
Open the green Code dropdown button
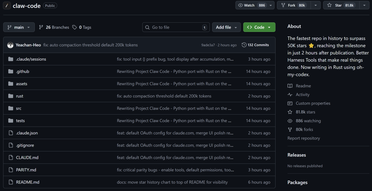(x=259, y=27)
